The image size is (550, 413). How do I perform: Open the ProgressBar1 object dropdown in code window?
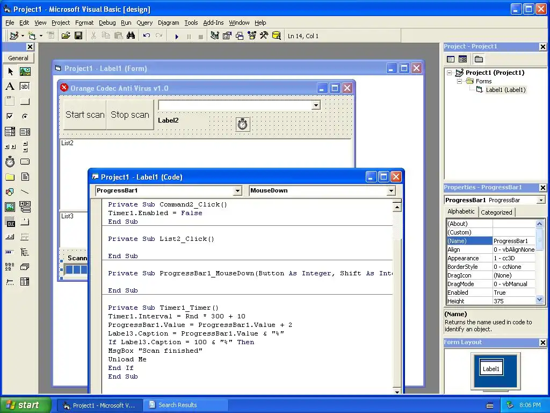tap(237, 191)
